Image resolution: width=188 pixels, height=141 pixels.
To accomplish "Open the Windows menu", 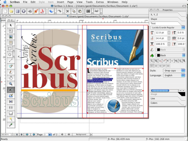I will [x=113, y=2].
